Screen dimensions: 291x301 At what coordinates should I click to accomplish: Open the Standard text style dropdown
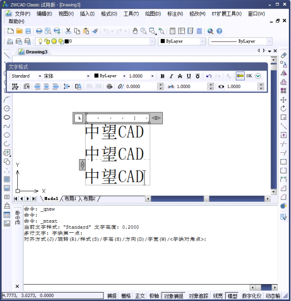[x=40, y=76]
